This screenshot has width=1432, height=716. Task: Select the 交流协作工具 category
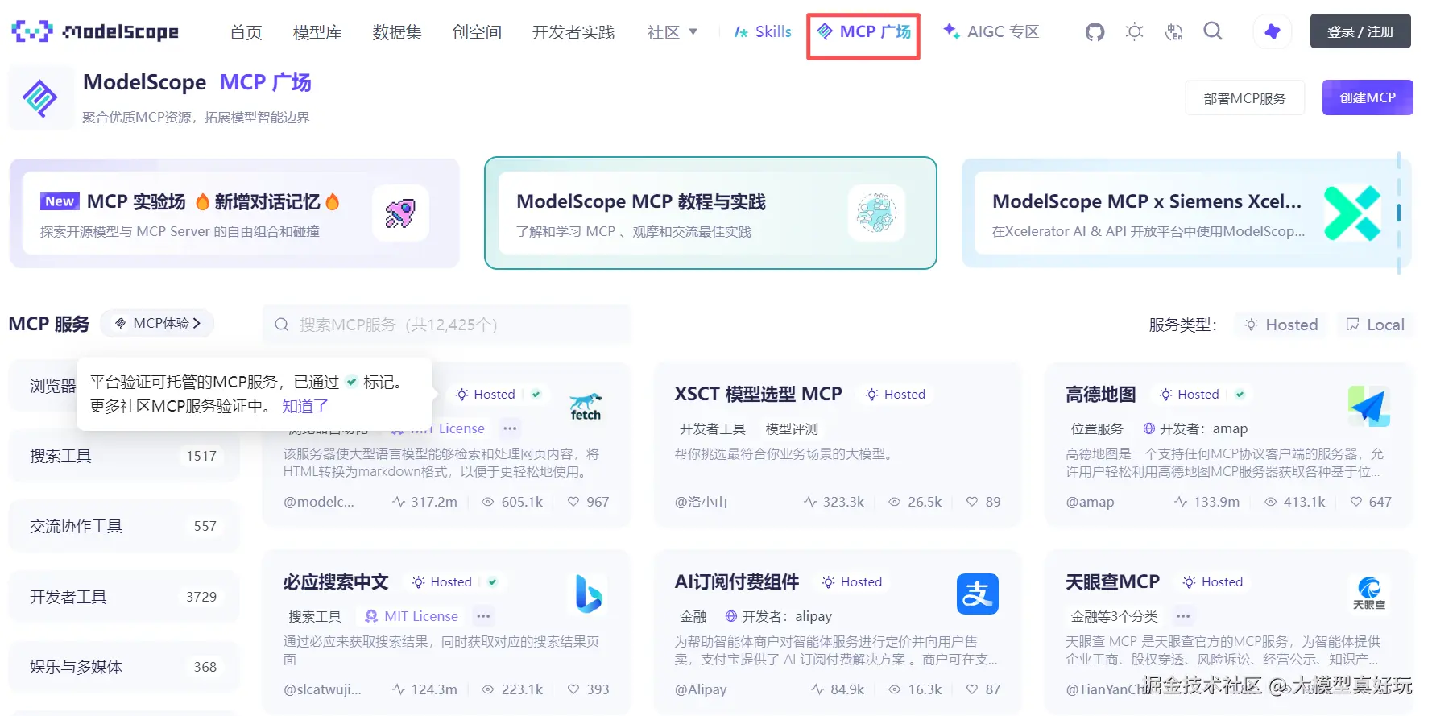[x=124, y=526]
